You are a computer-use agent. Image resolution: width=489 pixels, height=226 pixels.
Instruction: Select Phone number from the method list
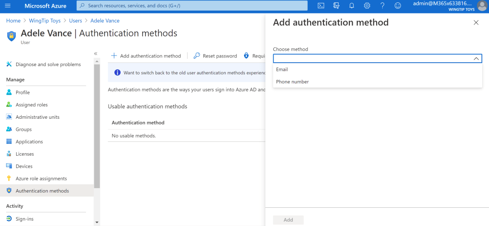[292, 82]
